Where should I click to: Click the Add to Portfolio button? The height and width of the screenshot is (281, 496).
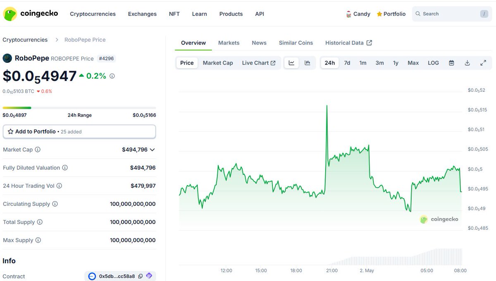click(79, 131)
